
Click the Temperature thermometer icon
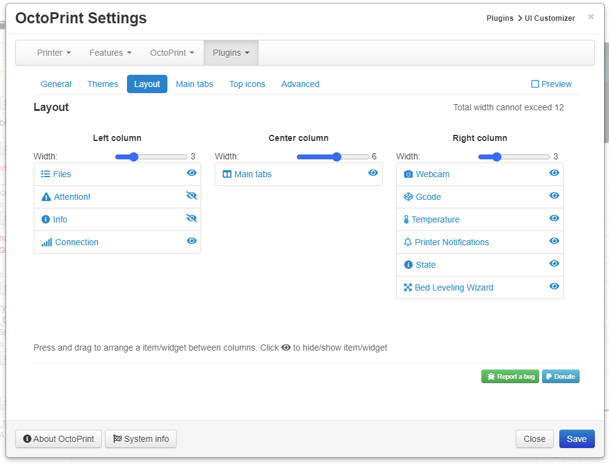406,219
